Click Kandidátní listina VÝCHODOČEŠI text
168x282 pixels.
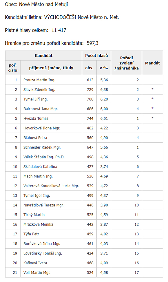(62, 17)
